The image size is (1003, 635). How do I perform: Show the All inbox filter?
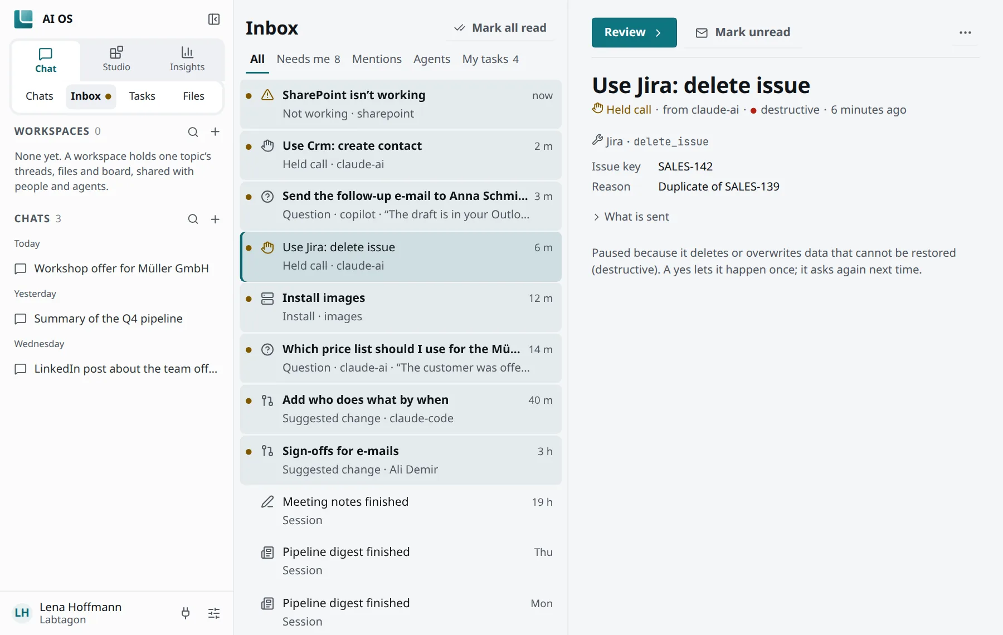(257, 59)
